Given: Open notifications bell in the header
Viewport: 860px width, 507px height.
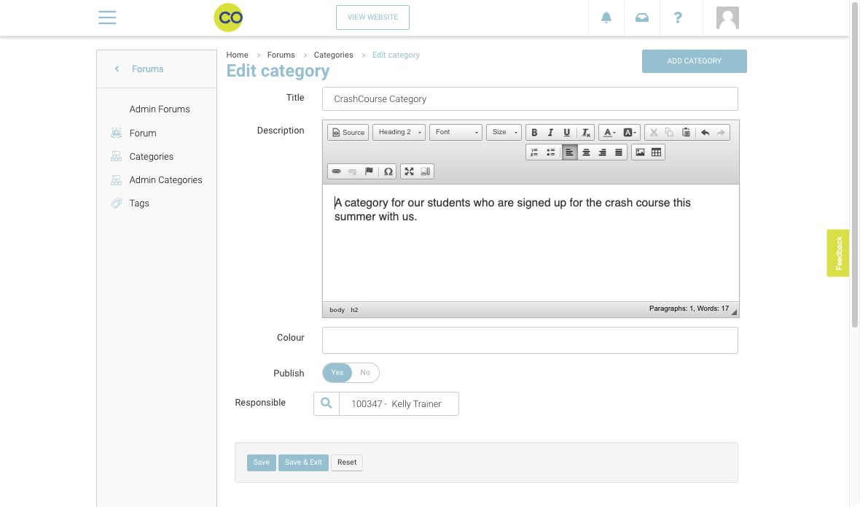Looking at the screenshot, I should pos(606,18).
